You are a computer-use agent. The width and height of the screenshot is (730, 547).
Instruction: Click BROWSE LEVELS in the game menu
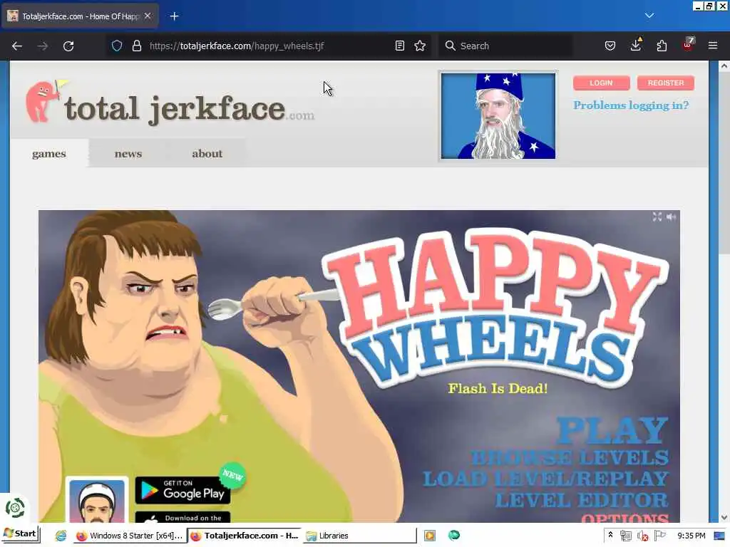pos(570,458)
